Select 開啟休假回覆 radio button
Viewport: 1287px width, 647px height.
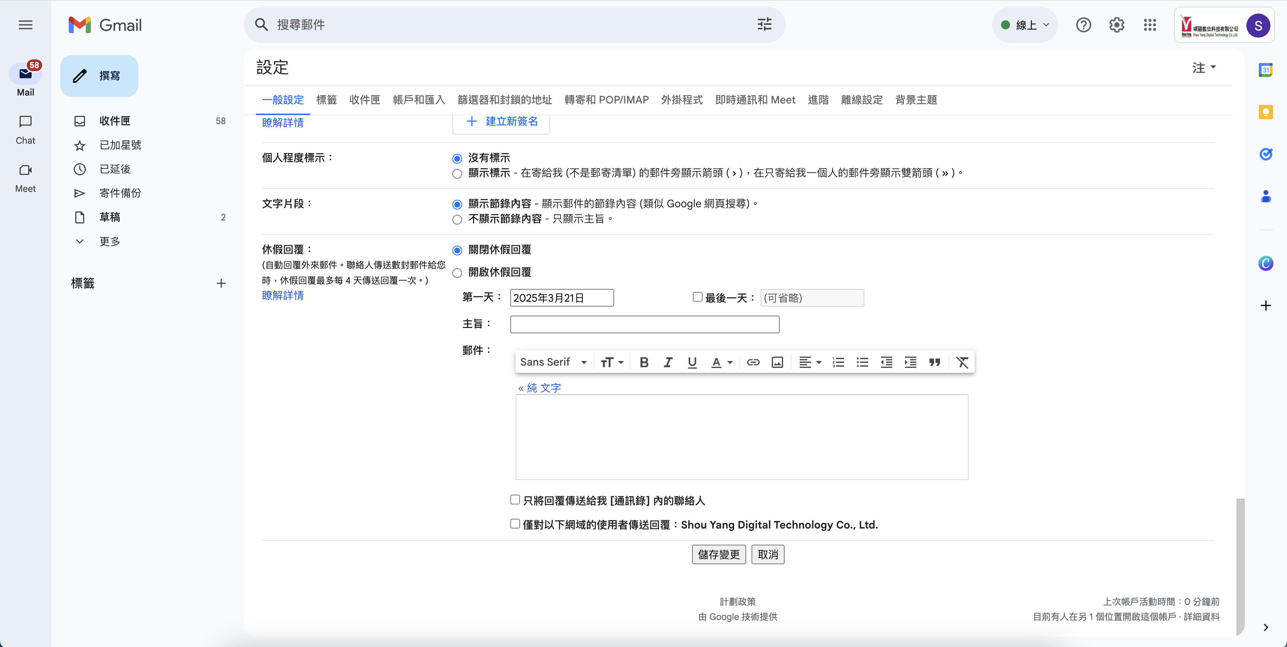point(456,273)
